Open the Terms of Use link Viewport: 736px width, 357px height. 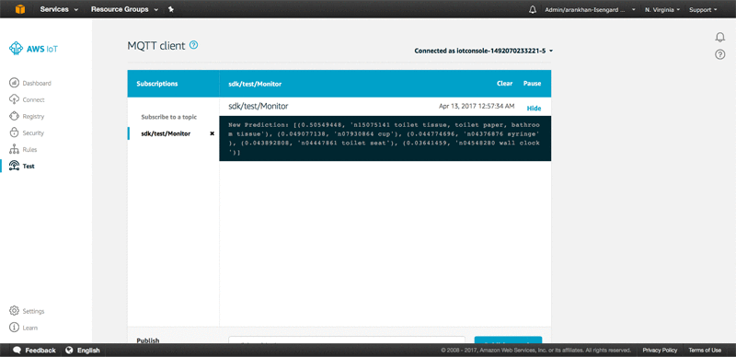pos(705,350)
